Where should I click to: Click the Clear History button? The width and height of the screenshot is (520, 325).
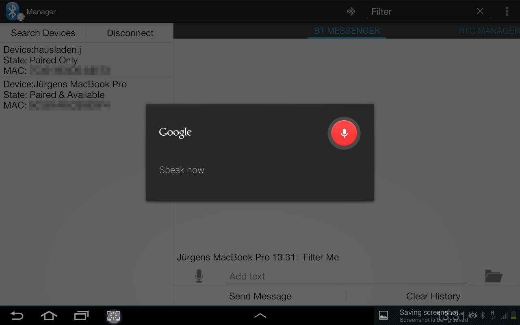[433, 296]
